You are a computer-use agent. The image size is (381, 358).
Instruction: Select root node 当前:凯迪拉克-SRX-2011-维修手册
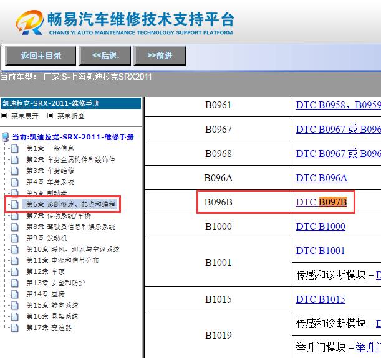click(x=73, y=137)
